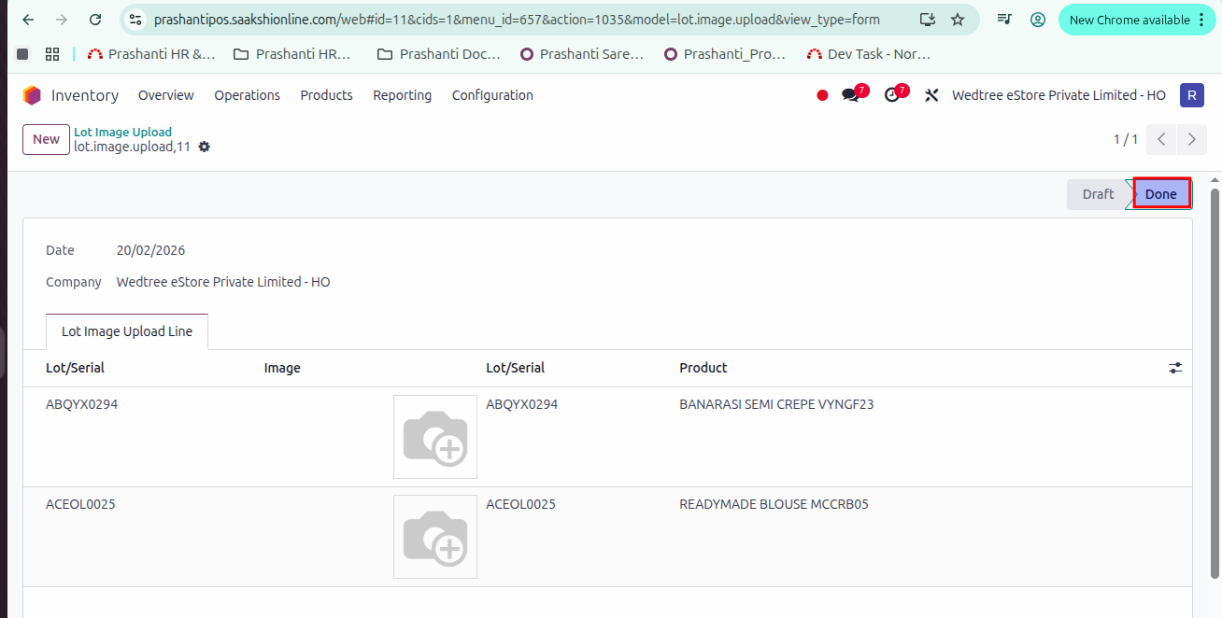Open the messages chat icon
The width and height of the screenshot is (1222, 618).
pos(850,95)
